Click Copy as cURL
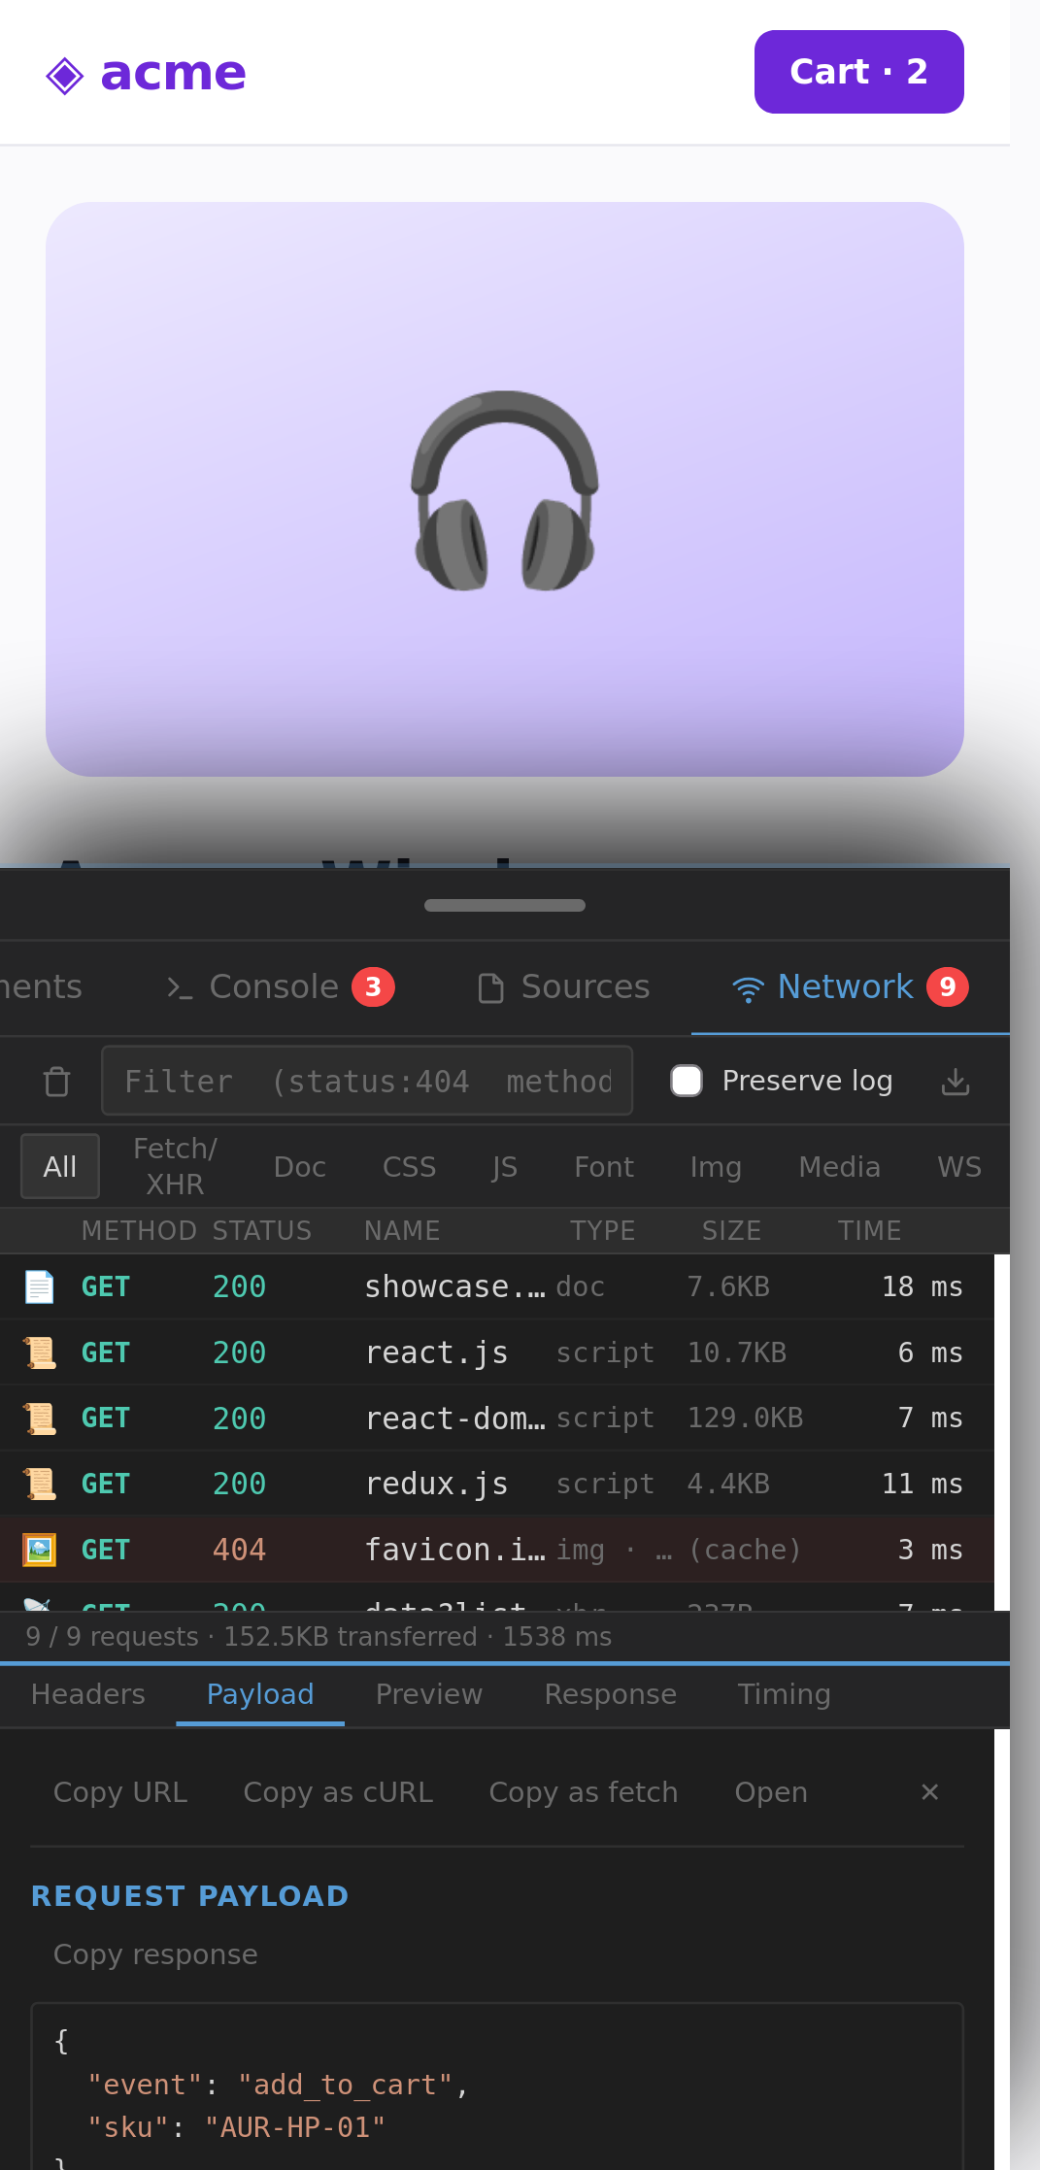Viewport: 1040px width, 2170px height. (x=338, y=1792)
